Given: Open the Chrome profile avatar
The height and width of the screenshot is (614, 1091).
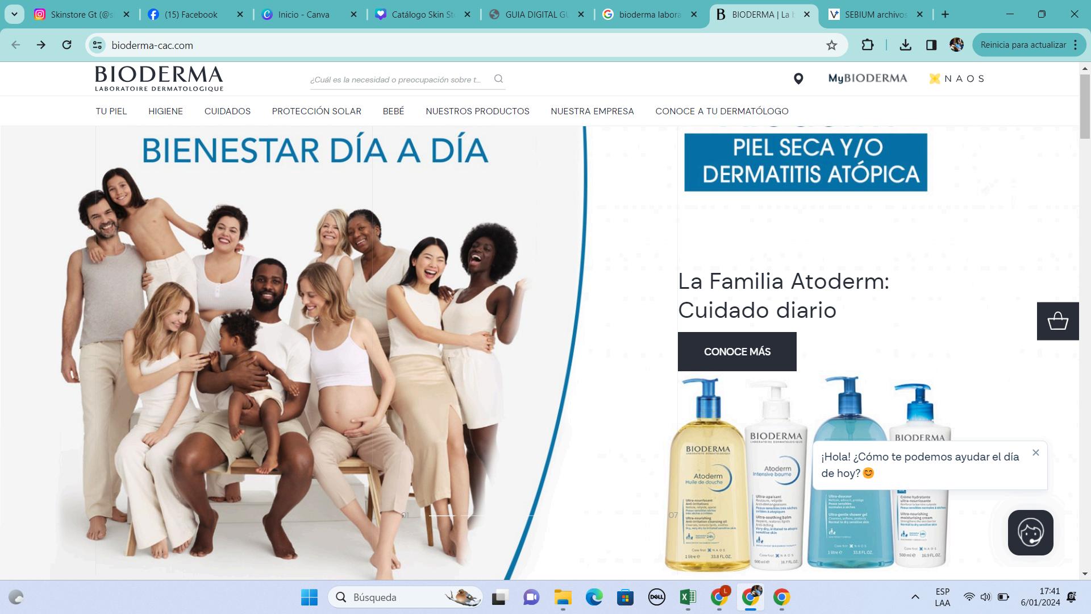Looking at the screenshot, I should pyautogui.click(x=956, y=45).
